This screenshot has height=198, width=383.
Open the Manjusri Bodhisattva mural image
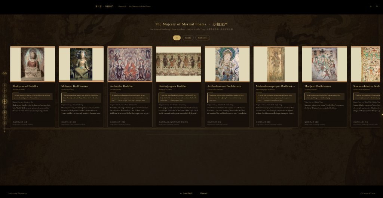point(324,64)
